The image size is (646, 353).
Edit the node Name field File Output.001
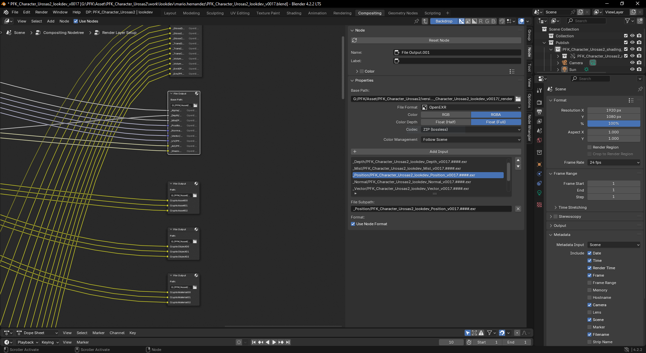457,52
